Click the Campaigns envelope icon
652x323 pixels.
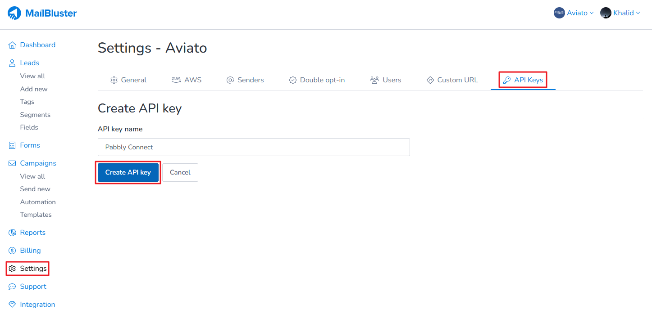click(12, 163)
